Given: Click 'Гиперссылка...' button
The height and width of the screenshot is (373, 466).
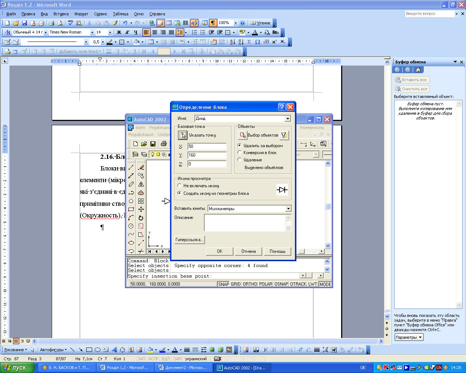Looking at the screenshot, I should (x=189, y=240).
